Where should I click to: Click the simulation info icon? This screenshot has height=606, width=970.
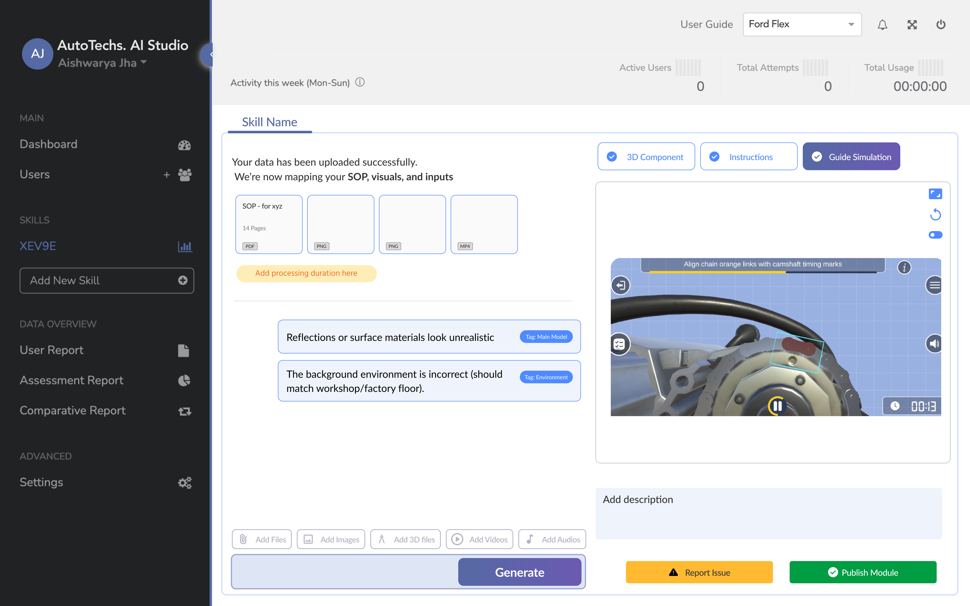pyautogui.click(x=904, y=267)
